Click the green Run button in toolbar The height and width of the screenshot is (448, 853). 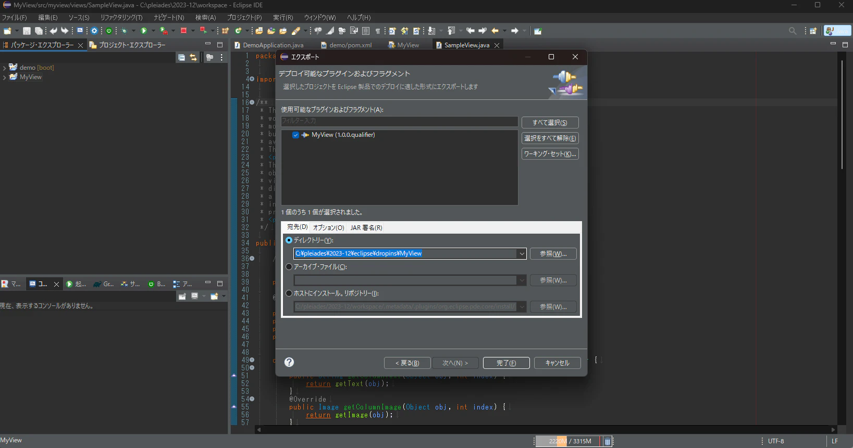(144, 31)
